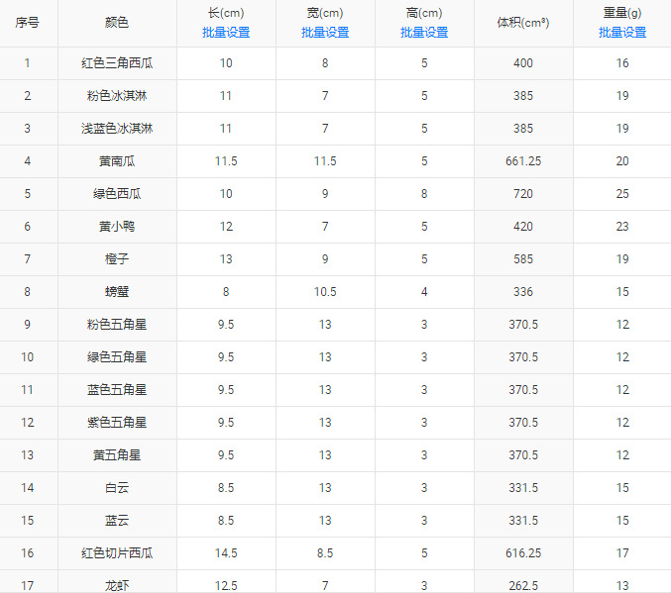The width and height of the screenshot is (671, 593).
Task: Click volume 400 in 红色三角西瓜 row
Action: pos(523,63)
